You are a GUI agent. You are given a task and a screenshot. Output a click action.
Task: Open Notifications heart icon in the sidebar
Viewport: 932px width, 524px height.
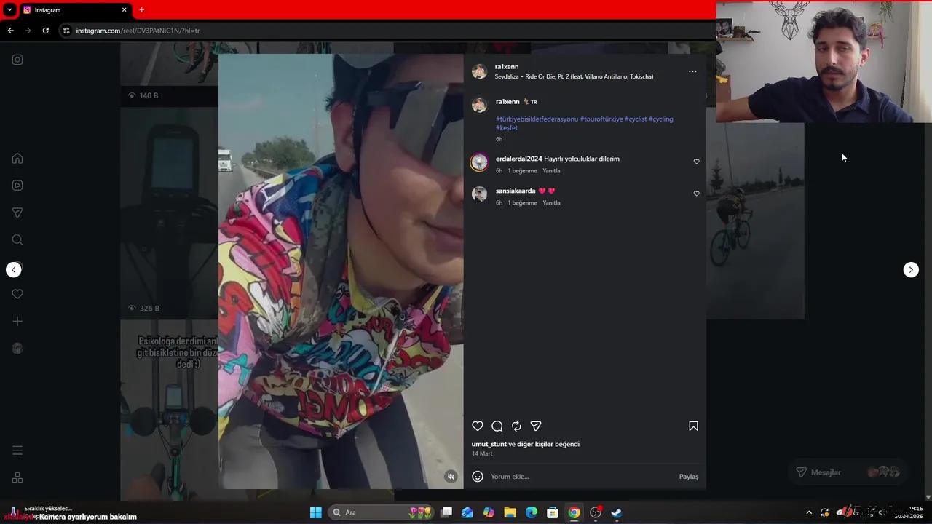pyautogui.click(x=17, y=294)
